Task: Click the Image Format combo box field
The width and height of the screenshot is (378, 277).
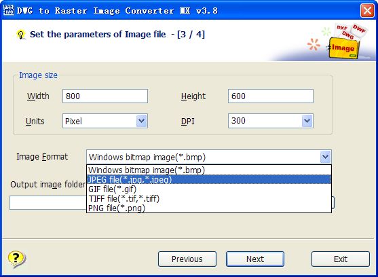Action: [x=209, y=157]
